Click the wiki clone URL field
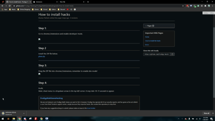Viewport: 215px width, 121px height. [x=156, y=54]
